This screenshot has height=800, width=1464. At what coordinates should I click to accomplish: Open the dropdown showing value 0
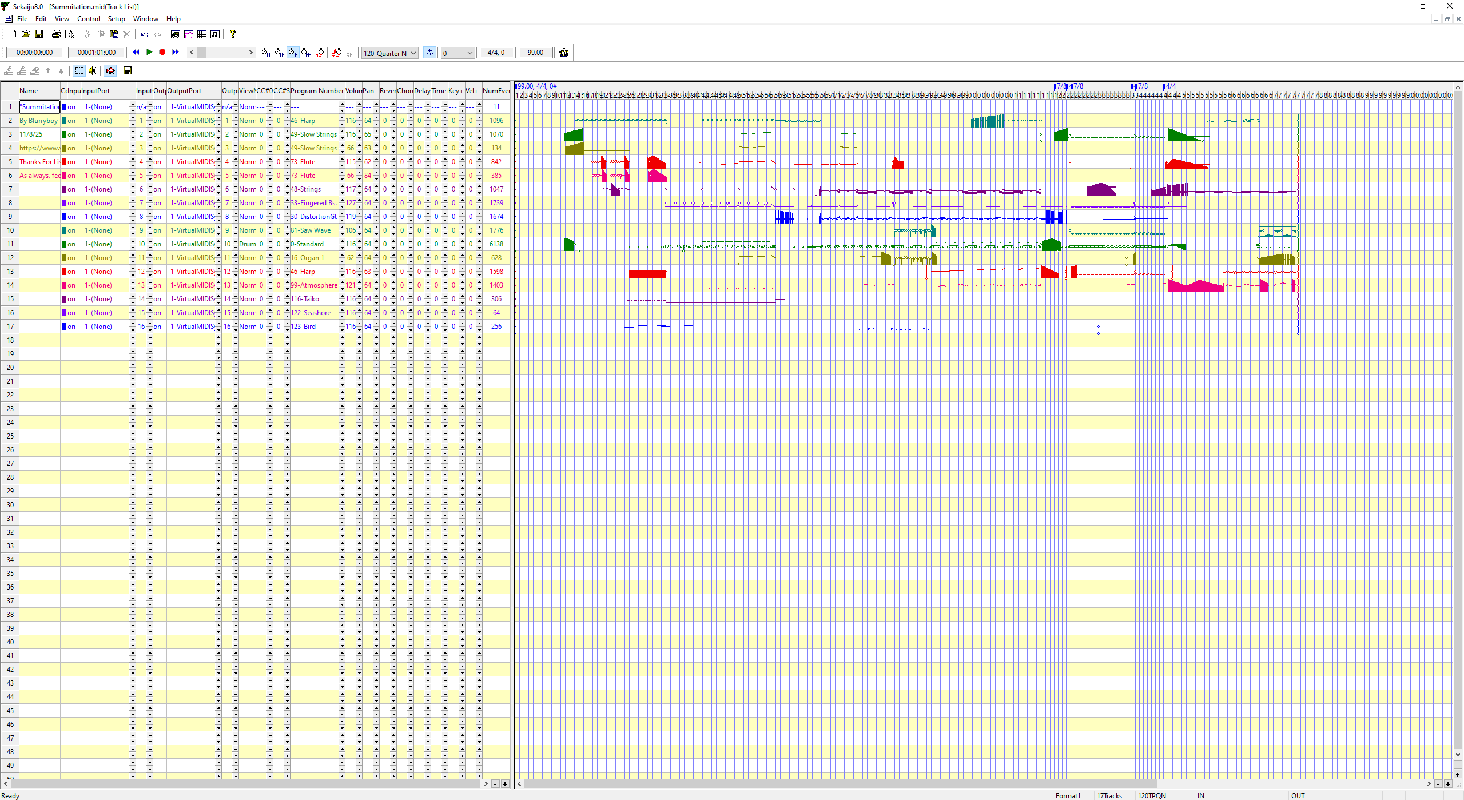[x=470, y=53]
